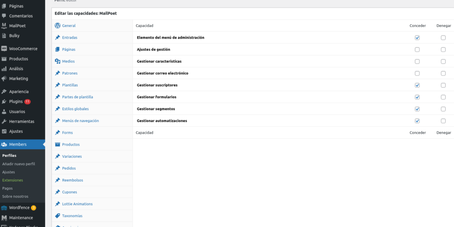This screenshot has height=227, width=454.
Task: Click the Comentarios speech bubble icon
Action: point(4,16)
